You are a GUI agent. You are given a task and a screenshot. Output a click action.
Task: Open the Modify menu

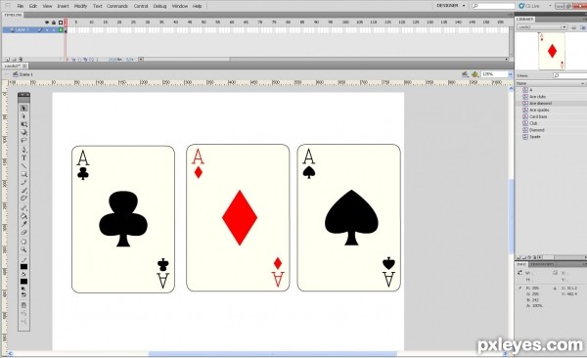click(x=80, y=6)
